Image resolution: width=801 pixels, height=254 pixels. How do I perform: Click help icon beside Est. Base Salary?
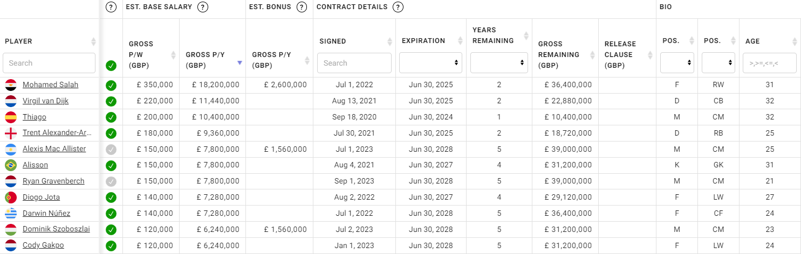coord(203,7)
